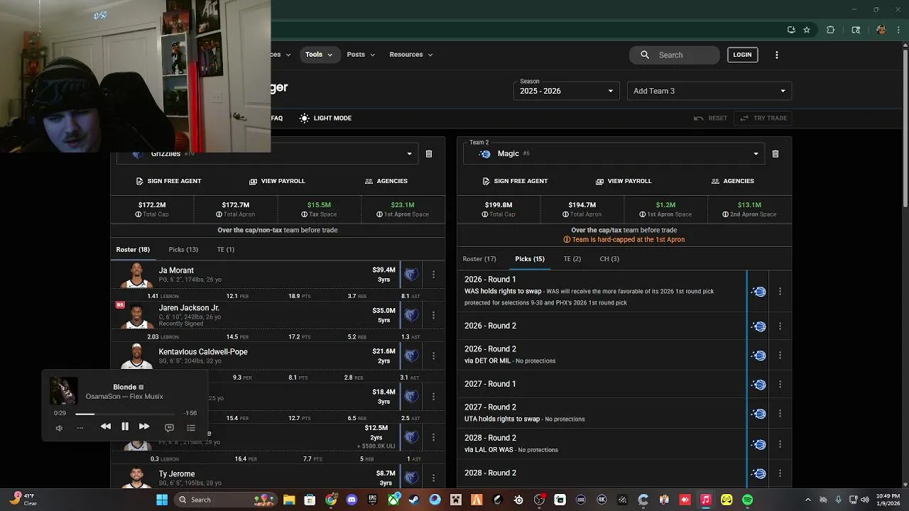Image resolution: width=909 pixels, height=511 pixels.
Task: Open the Grizzlies View Payroll
Action: point(277,181)
